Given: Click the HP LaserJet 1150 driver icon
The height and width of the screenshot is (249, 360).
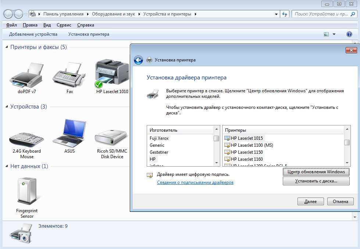Looking at the screenshot, I should [x=227, y=152].
